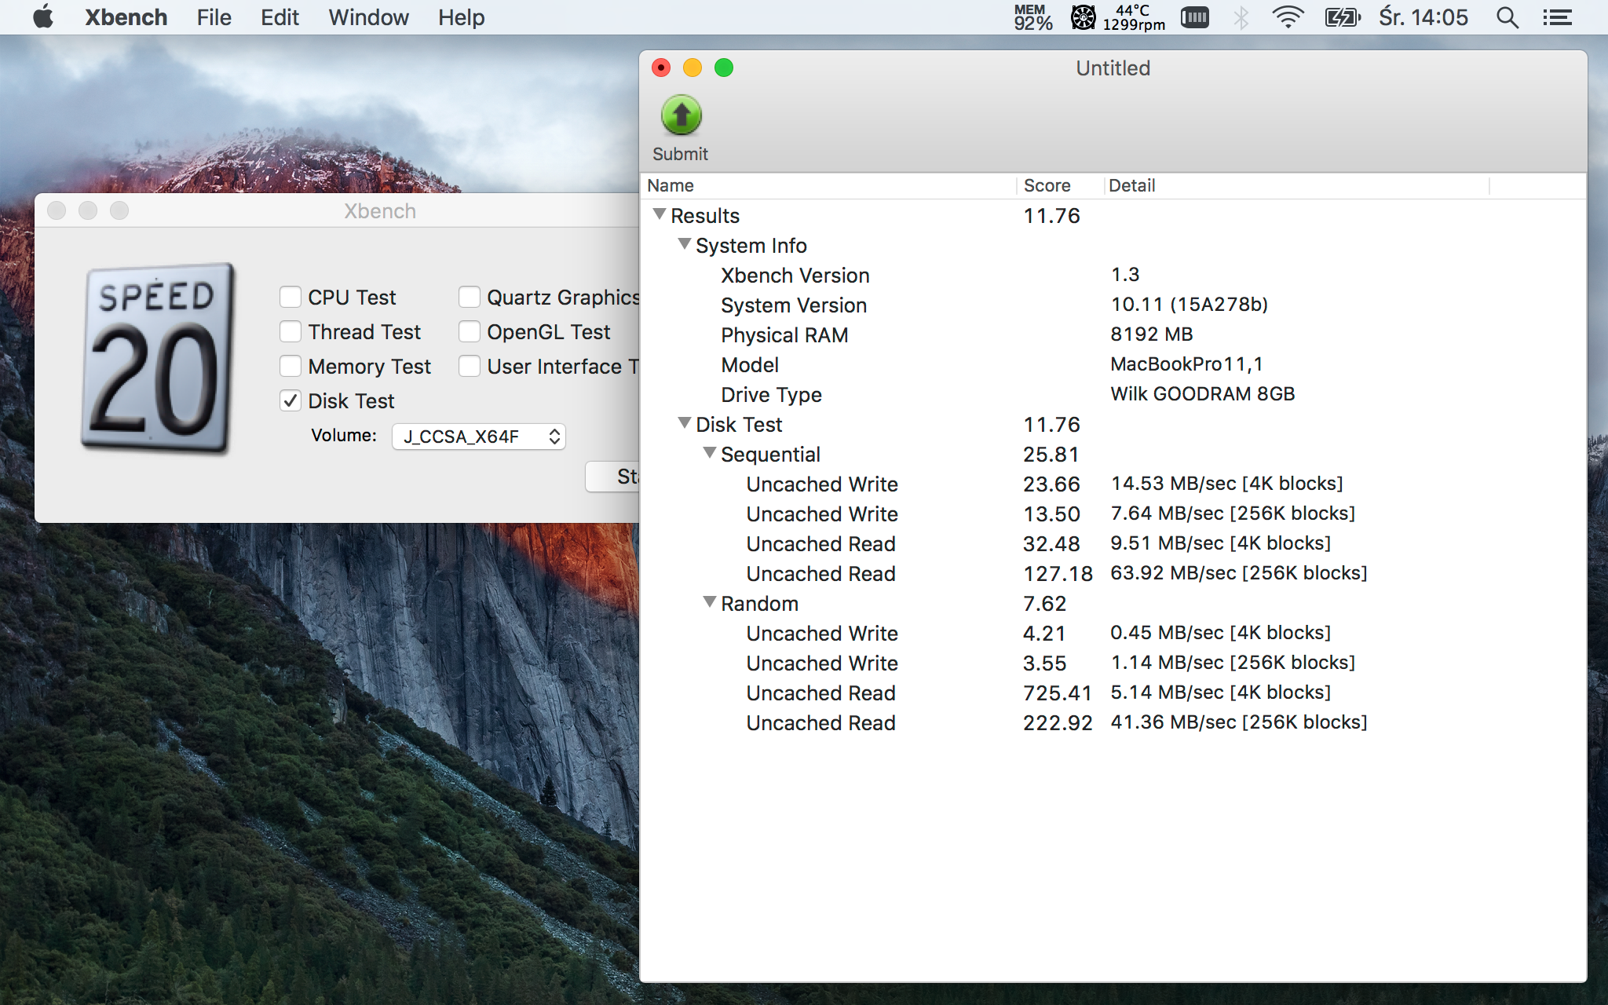Viewport: 1608px width, 1005px height.
Task: Click the Results score 11.76
Action: tap(1051, 216)
